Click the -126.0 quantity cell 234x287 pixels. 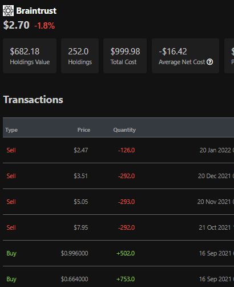[126, 150]
